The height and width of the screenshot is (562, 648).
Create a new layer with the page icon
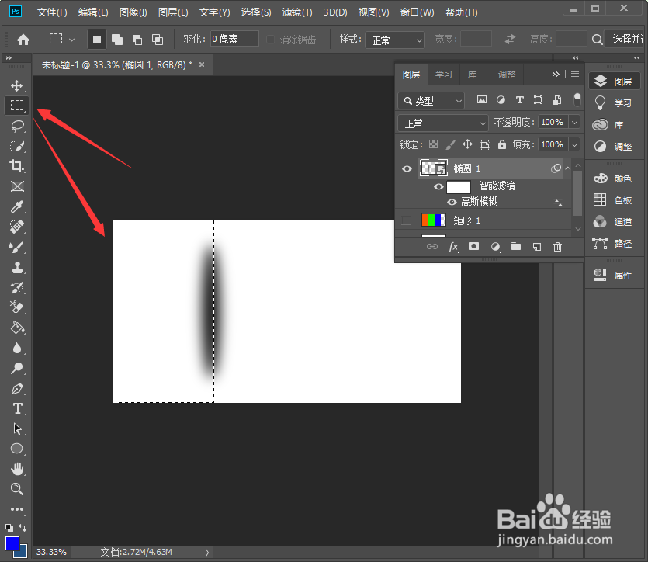pyautogui.click(x=537, y=247)
